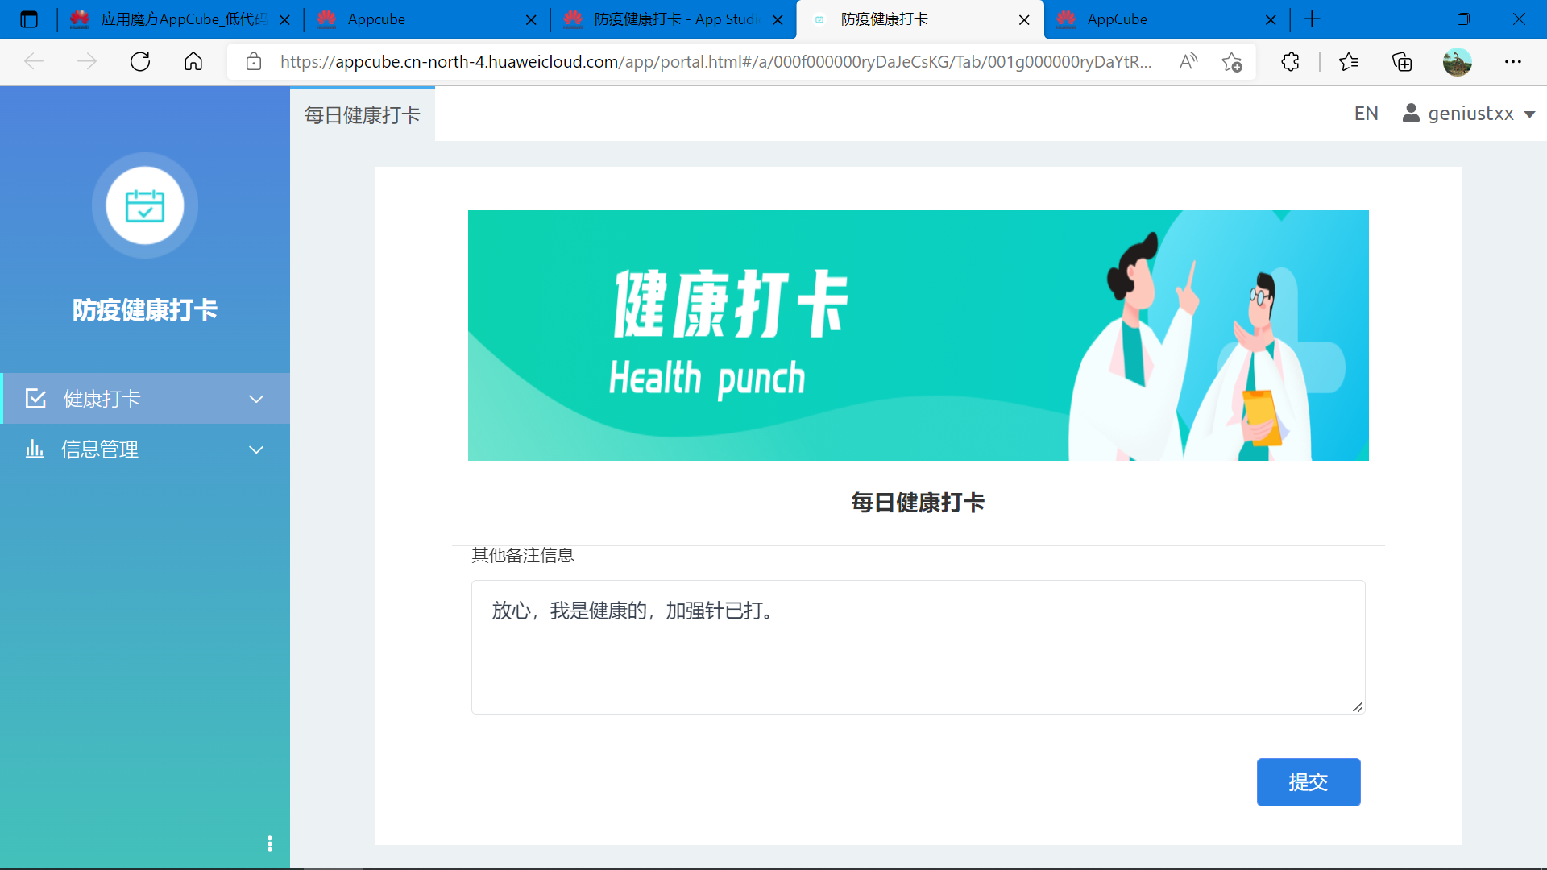Open the tab actions menu icon

point(29,19)
